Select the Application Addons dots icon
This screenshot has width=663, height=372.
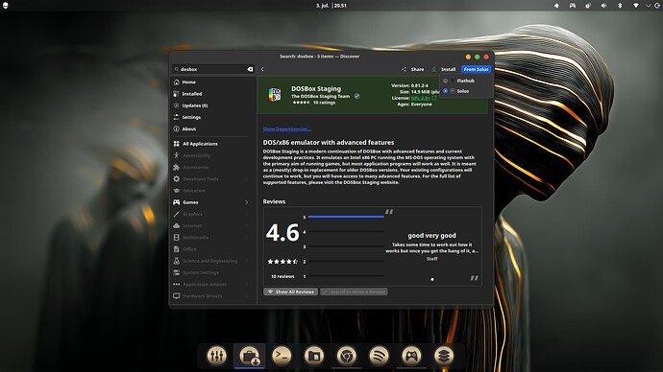(x=177, y=284)
